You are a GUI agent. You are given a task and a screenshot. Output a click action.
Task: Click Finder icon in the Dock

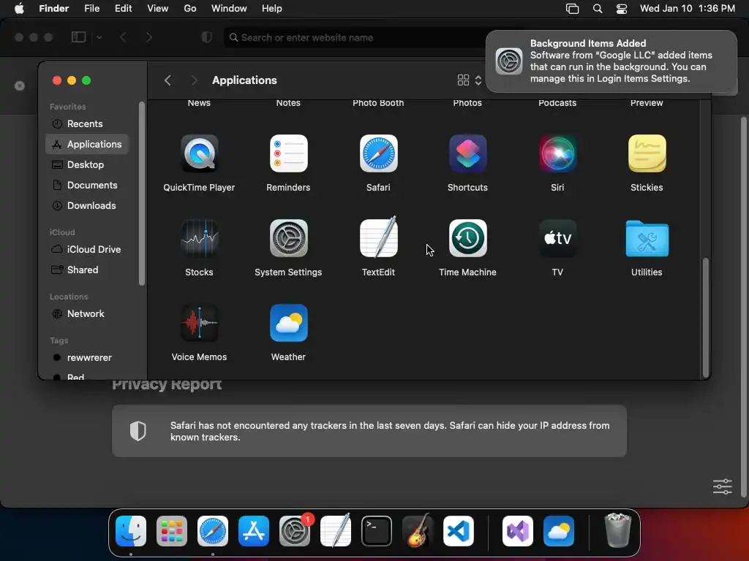click(131, 531)
